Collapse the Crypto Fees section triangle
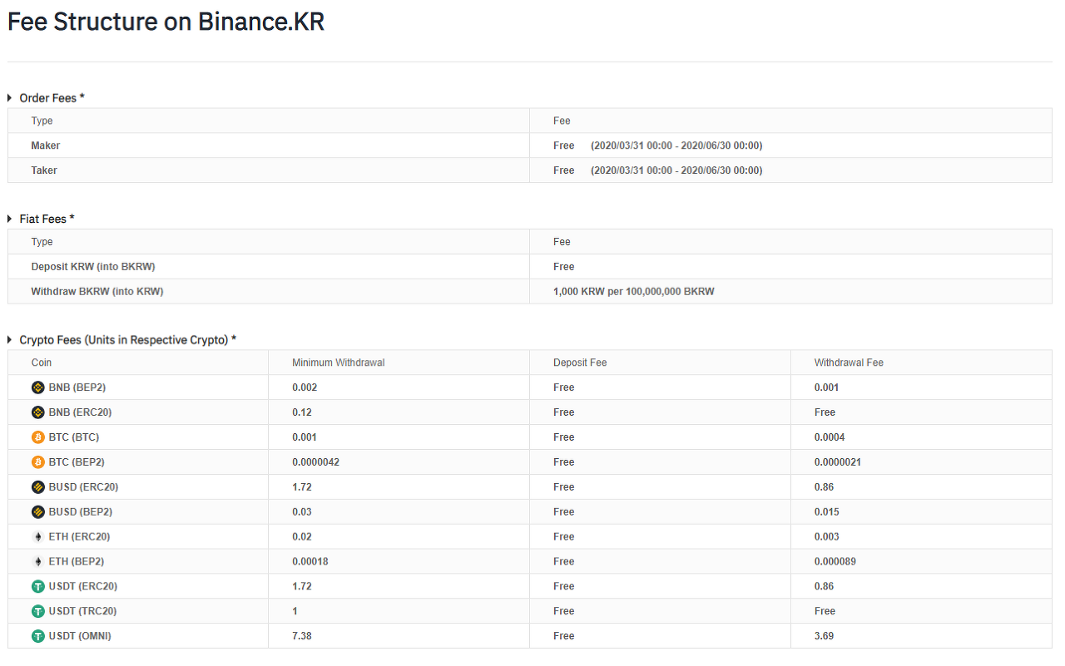This screenshot has height=666, width=1065. tap(10, 340)
